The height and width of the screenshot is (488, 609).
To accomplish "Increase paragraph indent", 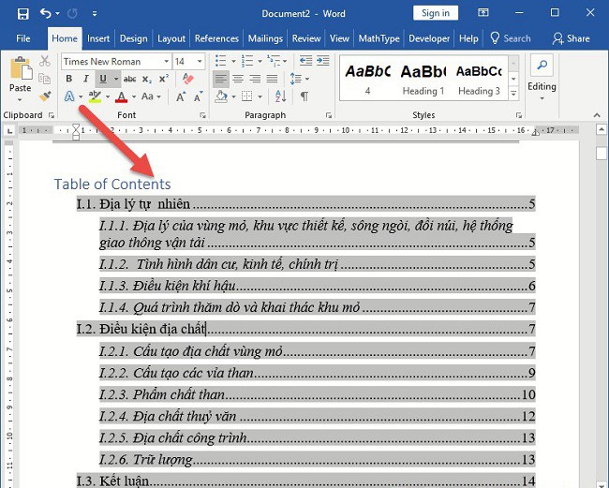I will [322, 61].
